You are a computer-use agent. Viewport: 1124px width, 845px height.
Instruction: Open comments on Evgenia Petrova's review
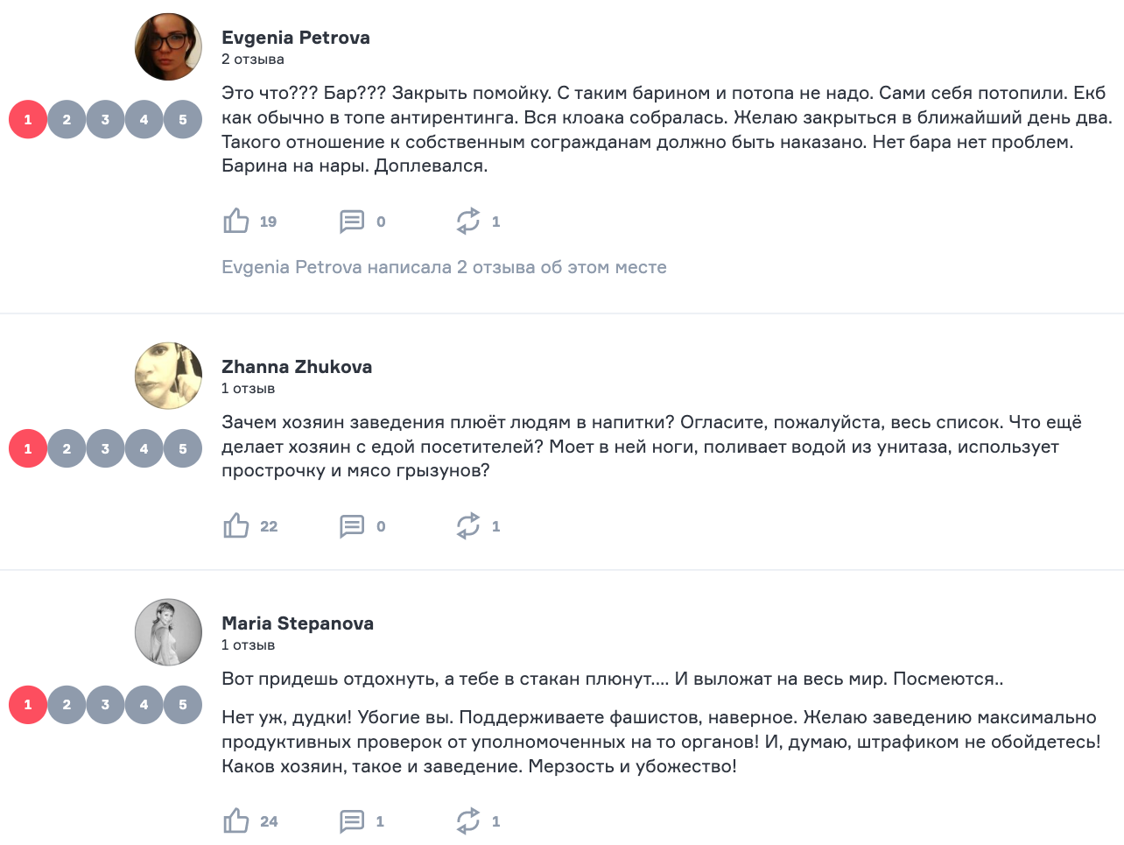(x=352, y=221)
